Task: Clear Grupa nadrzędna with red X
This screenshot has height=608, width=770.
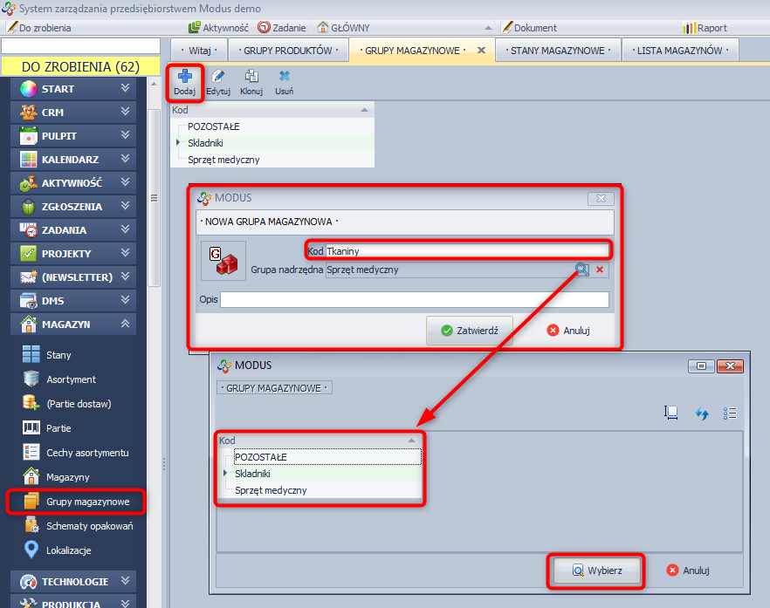Action: 600,270
